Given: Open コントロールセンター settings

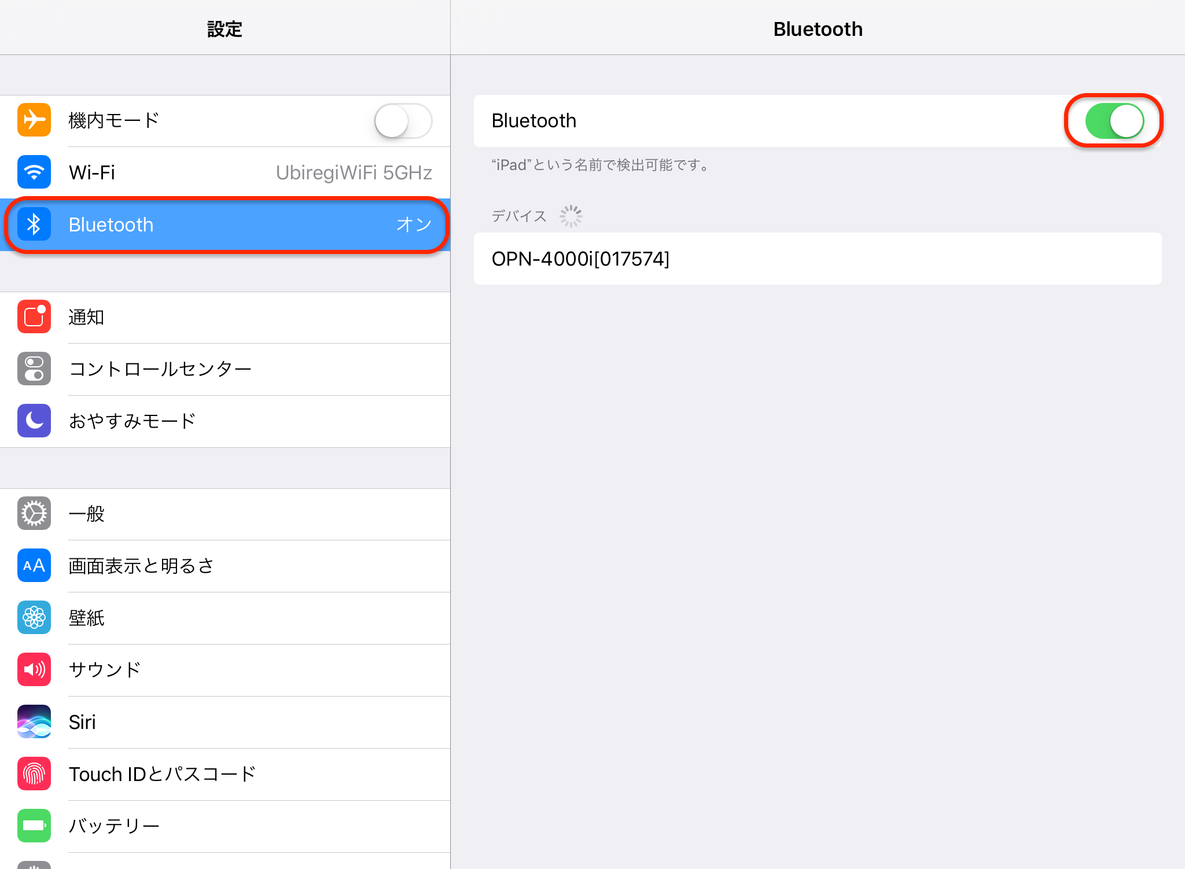Looking at the screenshot, I should coord(225,369).
